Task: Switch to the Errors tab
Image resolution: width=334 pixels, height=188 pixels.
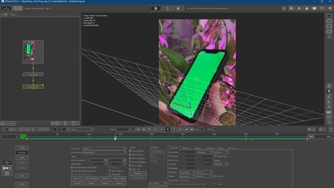Action: pos(221,148)
